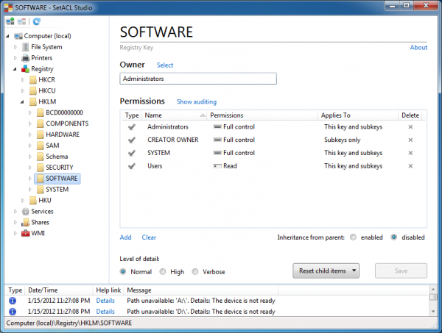Delete the Users permission entry
Image resolution: width=442 pixels, height=333 pixels.
click(x=410, y=166)
